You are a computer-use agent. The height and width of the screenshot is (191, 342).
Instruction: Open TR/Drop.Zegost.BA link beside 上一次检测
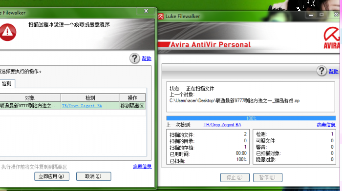(x=222, y=125)
